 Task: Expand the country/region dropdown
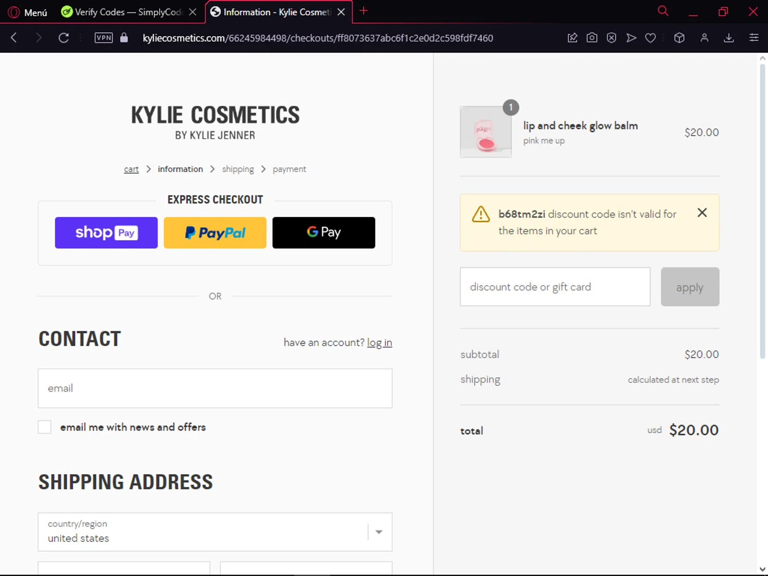coord(215,532)
